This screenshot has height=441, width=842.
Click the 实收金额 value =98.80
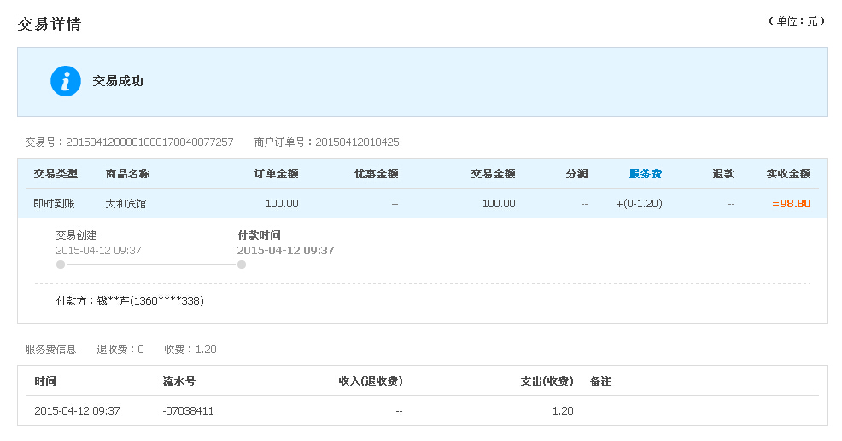click(x=791, y=203)
